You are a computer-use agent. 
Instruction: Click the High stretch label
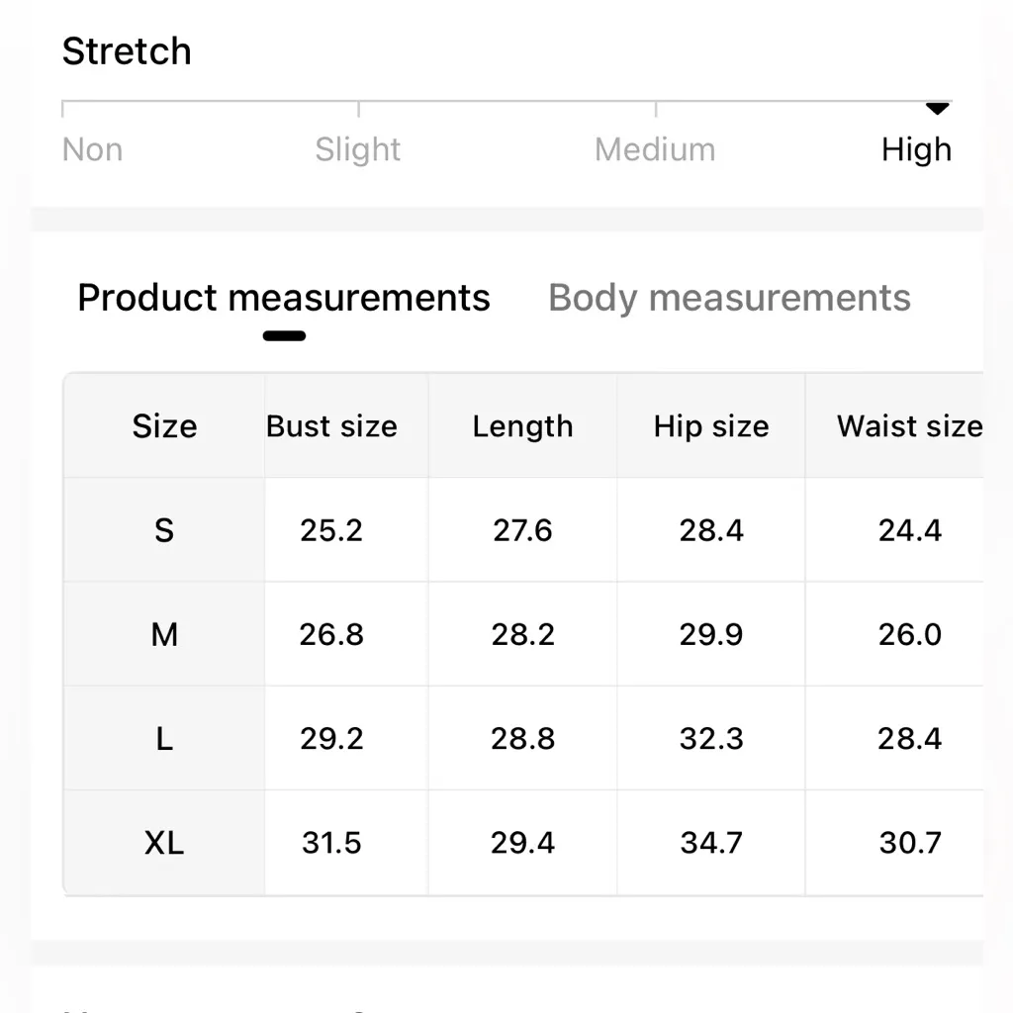pos(916,149)
